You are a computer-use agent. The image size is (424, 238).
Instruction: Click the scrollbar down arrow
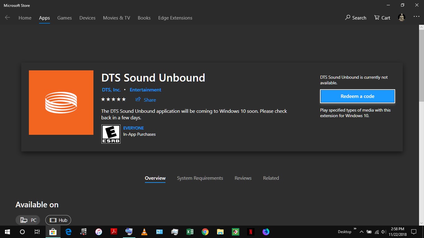[422, 223]
